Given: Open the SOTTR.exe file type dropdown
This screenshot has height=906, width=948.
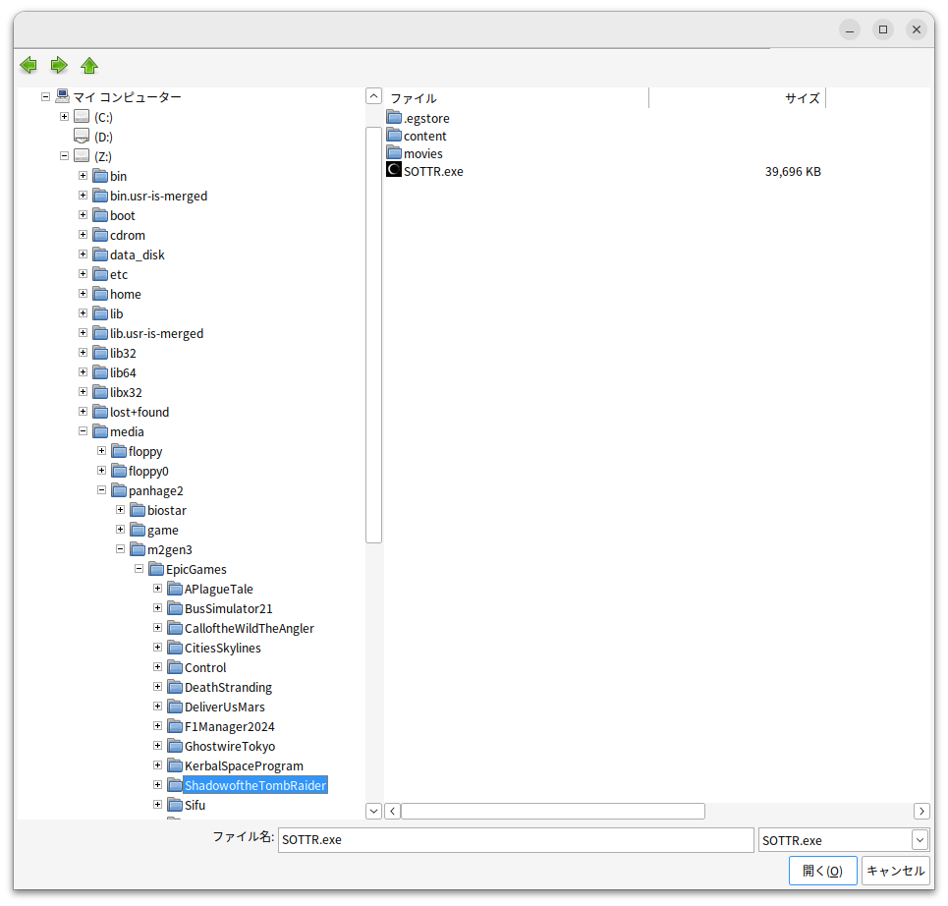Looking at the screenshot, I should (x=920, y=839).
